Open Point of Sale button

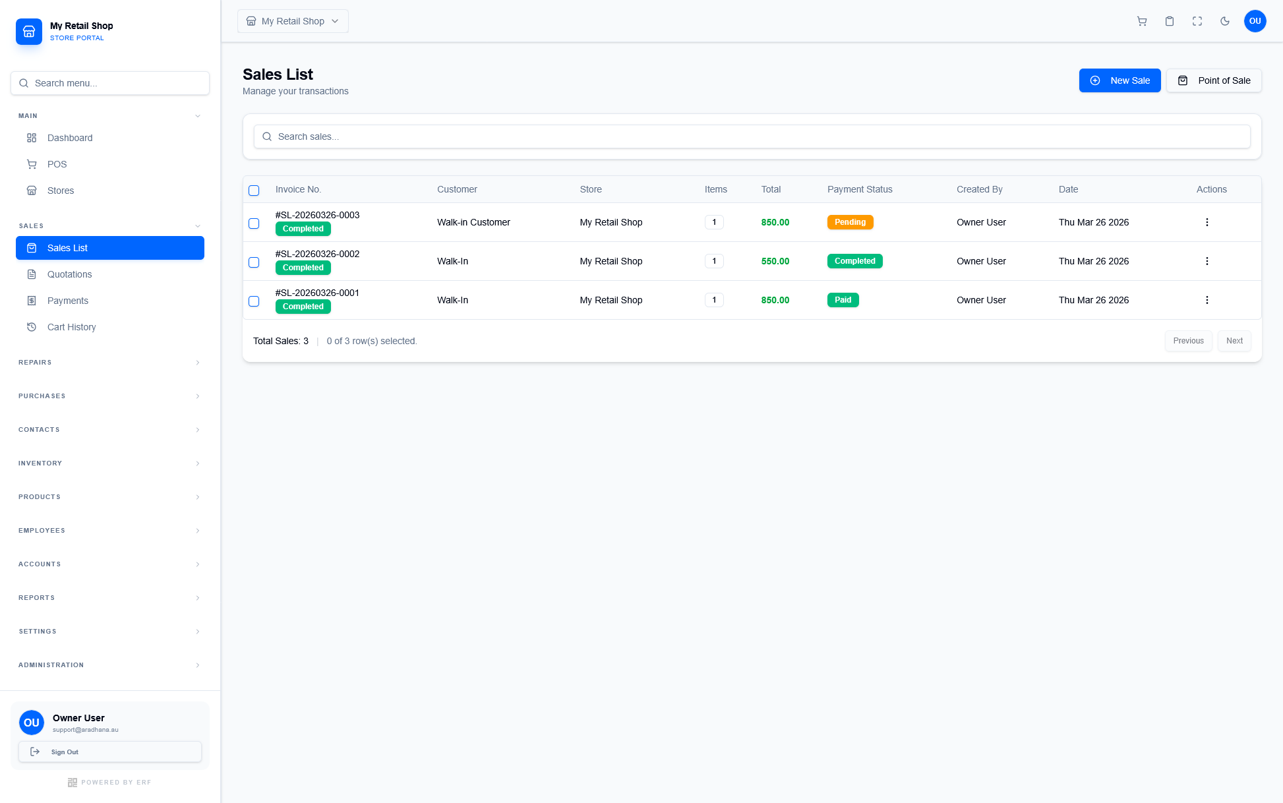point(1214,80)
